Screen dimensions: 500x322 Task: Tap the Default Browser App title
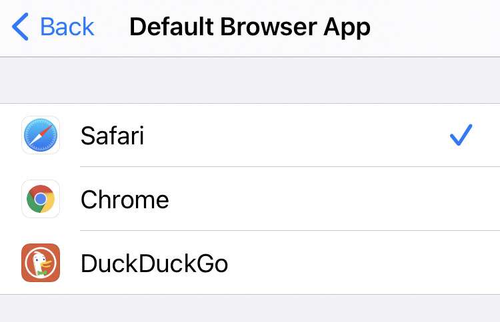(x=249, y=27)
